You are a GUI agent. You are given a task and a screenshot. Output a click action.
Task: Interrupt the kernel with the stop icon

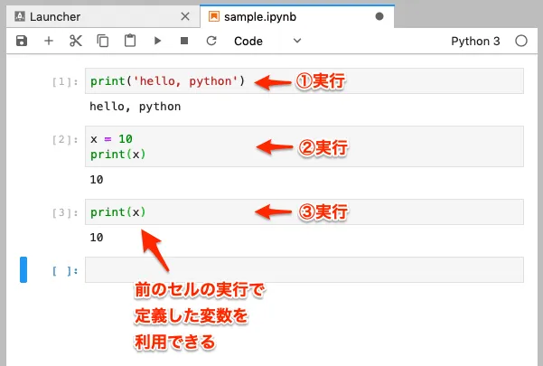pos(184,41)
